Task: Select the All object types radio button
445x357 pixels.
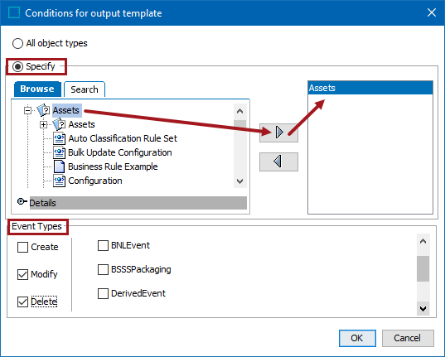Action: 17,43
